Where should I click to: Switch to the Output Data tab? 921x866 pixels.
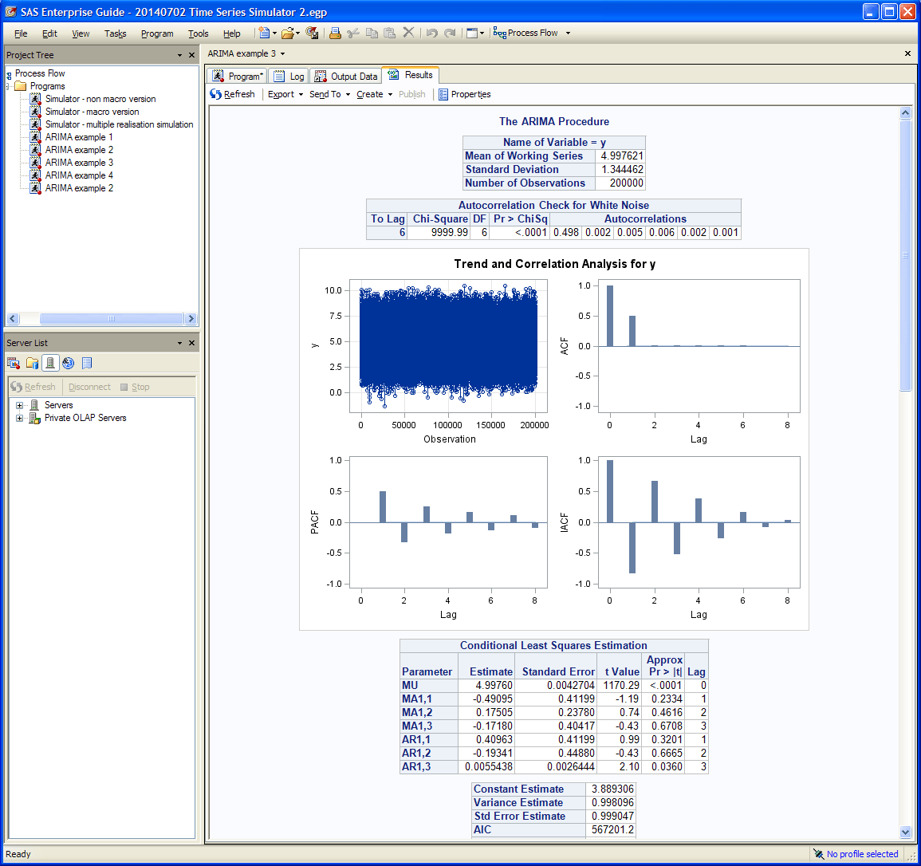click(x=345, y=77)
